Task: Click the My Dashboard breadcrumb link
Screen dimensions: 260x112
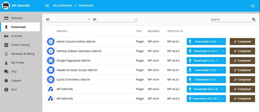Action: click(x=62, y=5)
